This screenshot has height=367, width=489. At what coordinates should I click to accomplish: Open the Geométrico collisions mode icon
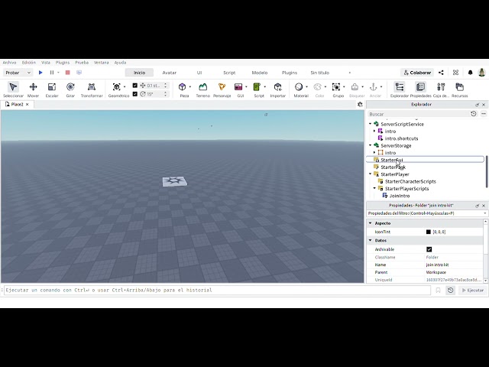pos(117,87)
